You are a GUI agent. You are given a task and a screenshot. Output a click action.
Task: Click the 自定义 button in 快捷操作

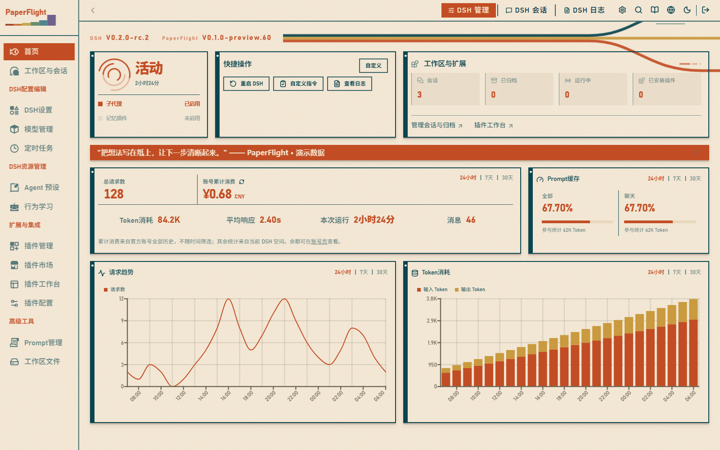click(373, 66)
